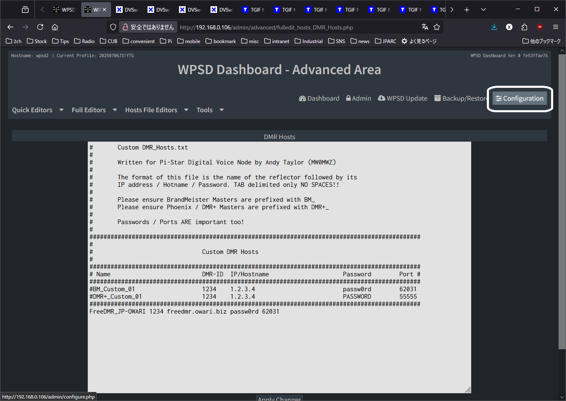Go to the WPSD Dashboard link
This screenshot has width=566, height=401.
(x=319, y=98)
